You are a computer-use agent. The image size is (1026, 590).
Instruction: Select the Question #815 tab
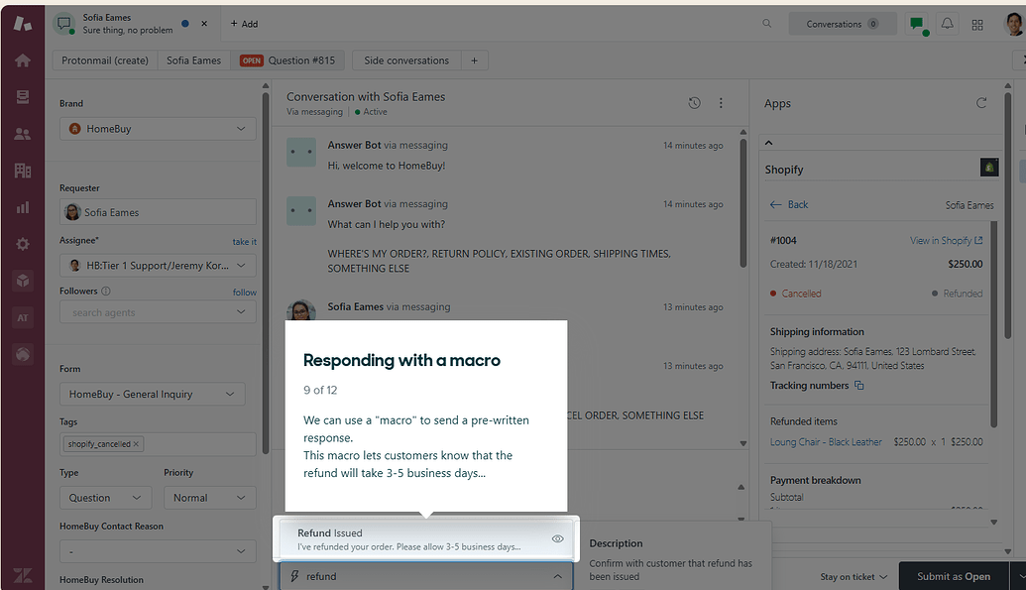click(x=287, y=60)
